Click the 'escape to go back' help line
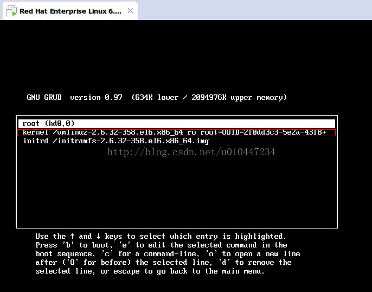 [150, 271]
